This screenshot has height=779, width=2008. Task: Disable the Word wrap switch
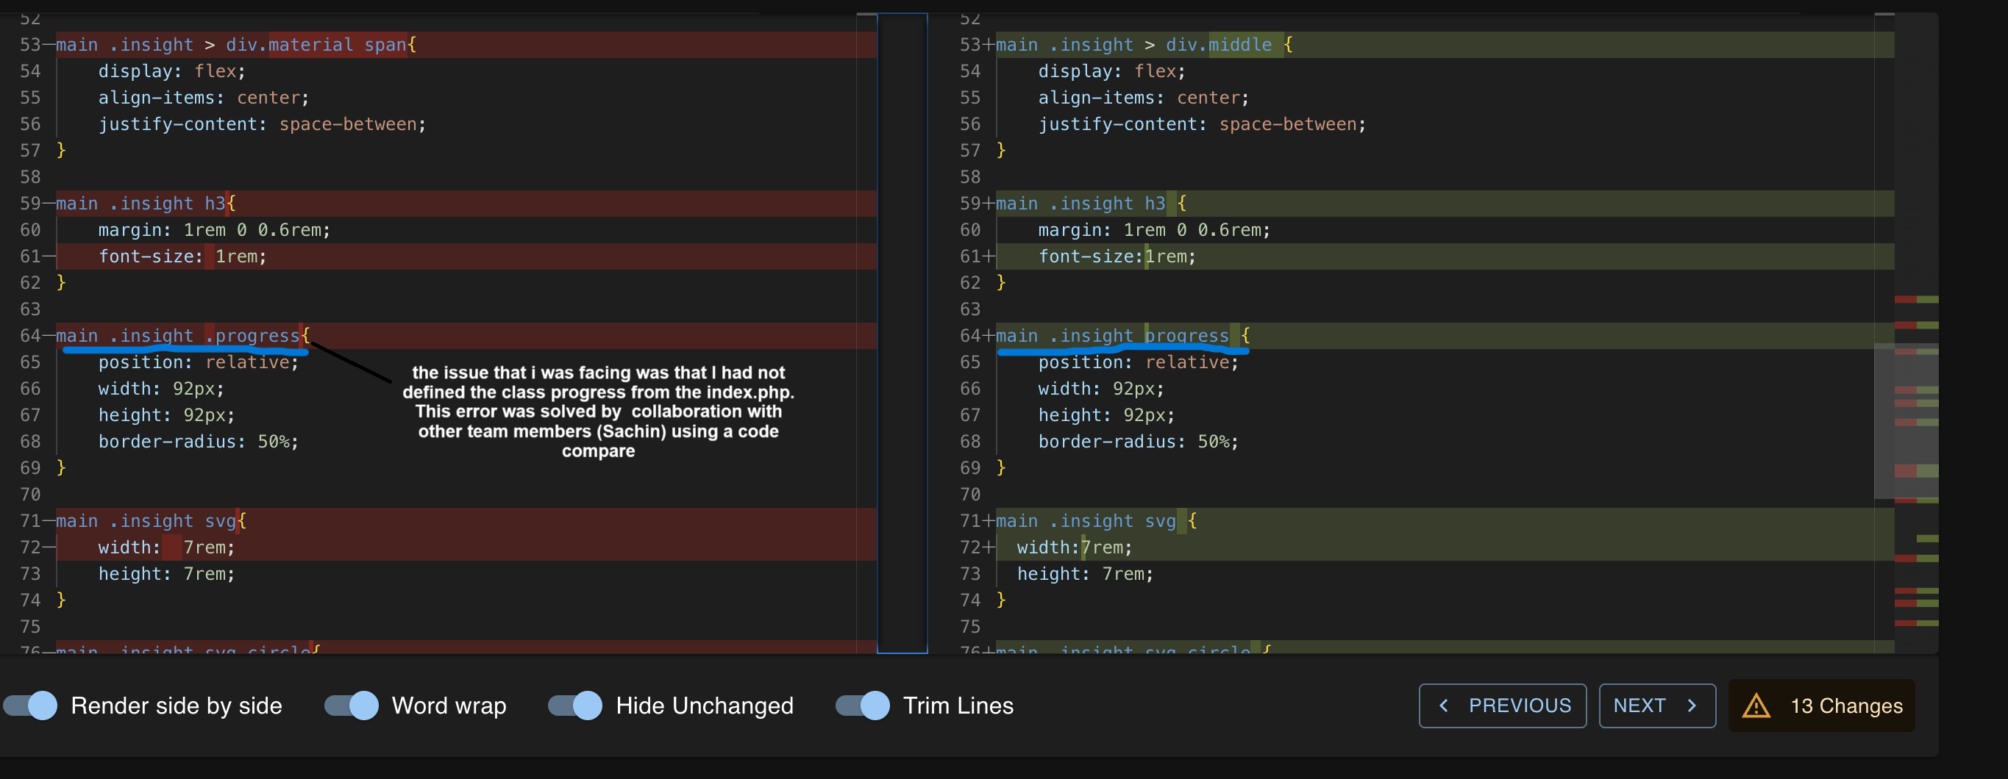(x=352, y=706)
